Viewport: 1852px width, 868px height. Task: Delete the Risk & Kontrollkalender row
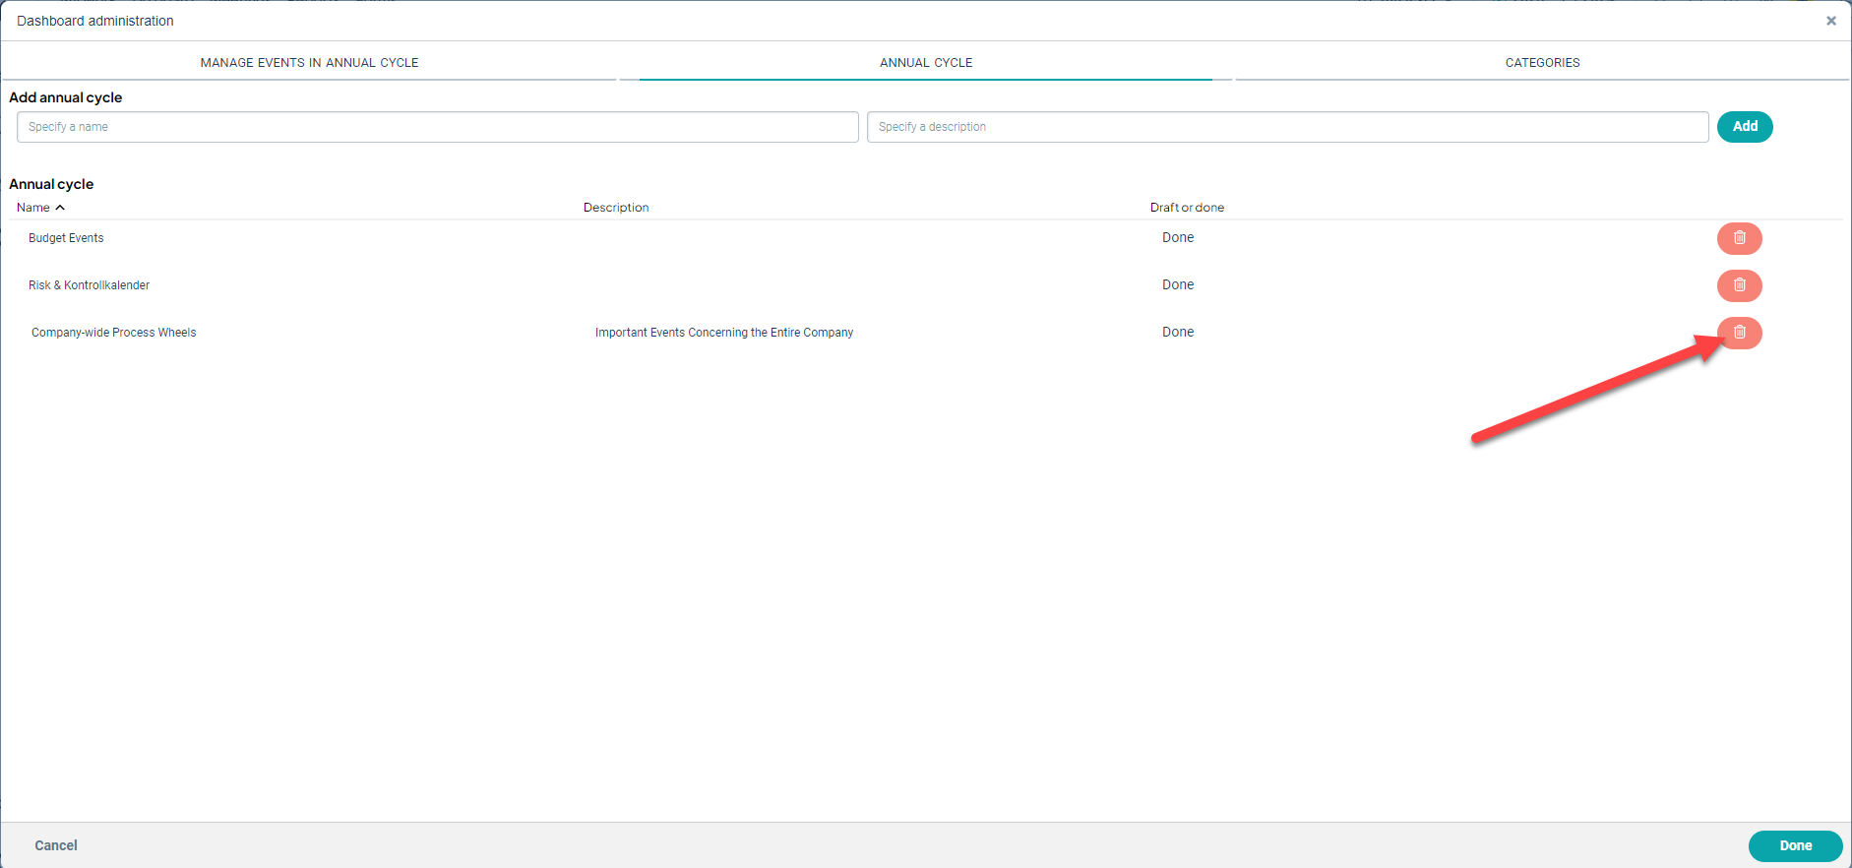pyautogui.click(x=1739, y=285)
